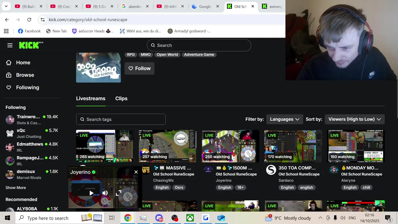398x224 pixels.
Task: Open ALYBOBA recommended channel
Action: click(x=32, y=209)
